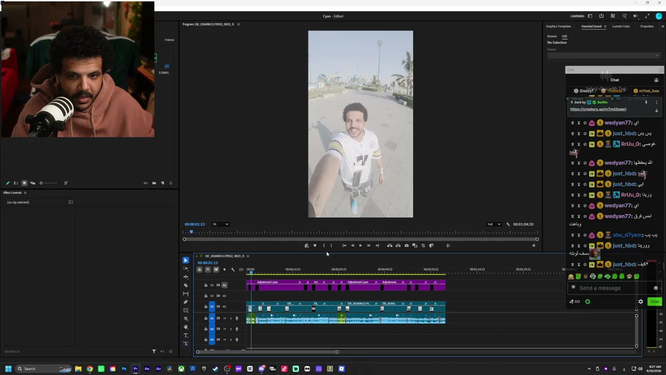Image resolution: width=666 pixels, height=375 pixels.
Task: Click the Program Monitor zoom scroll bar
Action: click(361, 239)
